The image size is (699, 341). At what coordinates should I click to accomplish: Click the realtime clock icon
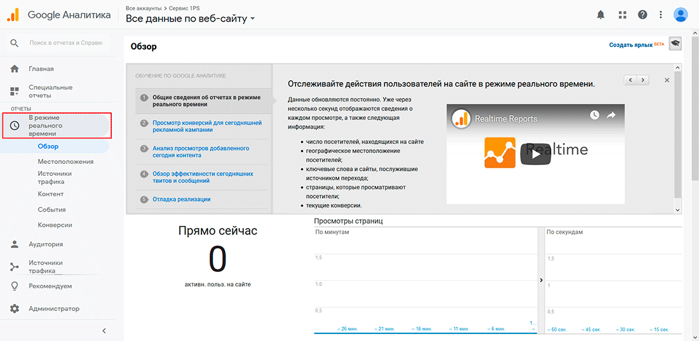pyautogui.click(x=15, y=126)
